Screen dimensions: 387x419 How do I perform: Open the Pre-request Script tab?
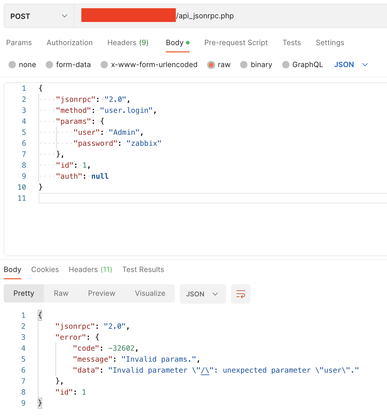pyautogui.click(x=236, y=43)
